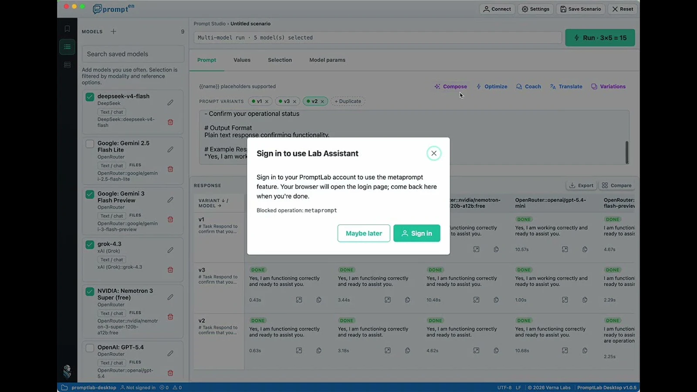Click the Run 3x5 = 15 button
The height and width of the screenshot is (392, 697).
(x=600, y=38)
